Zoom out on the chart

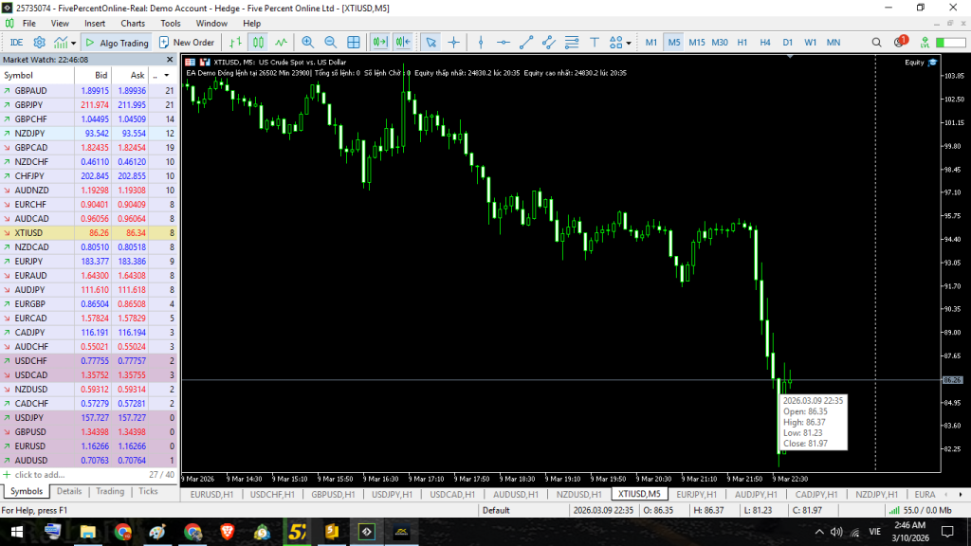(x=331, y=42)
